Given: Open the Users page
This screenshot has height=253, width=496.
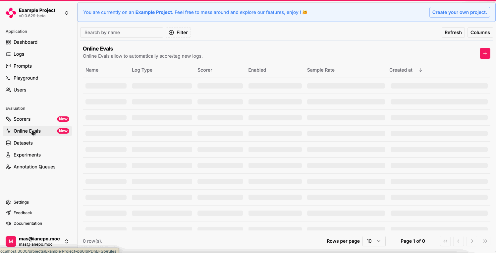Looking at the screenshot, I should 37,90.
